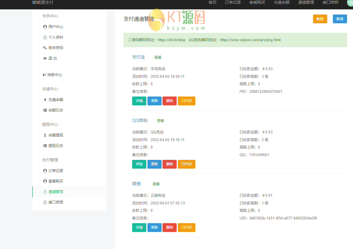The width and height of the screenshot is (353, 249).
Task: Toggle the 已开启 switch for QQ钱包
Action: coord(186,164)
